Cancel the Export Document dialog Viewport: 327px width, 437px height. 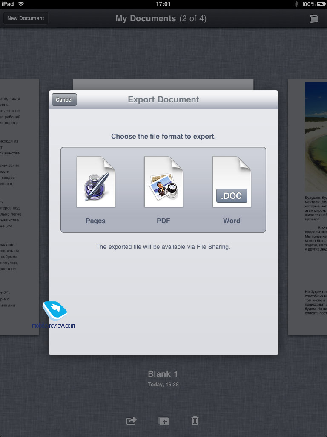click(x=64, y=99)
